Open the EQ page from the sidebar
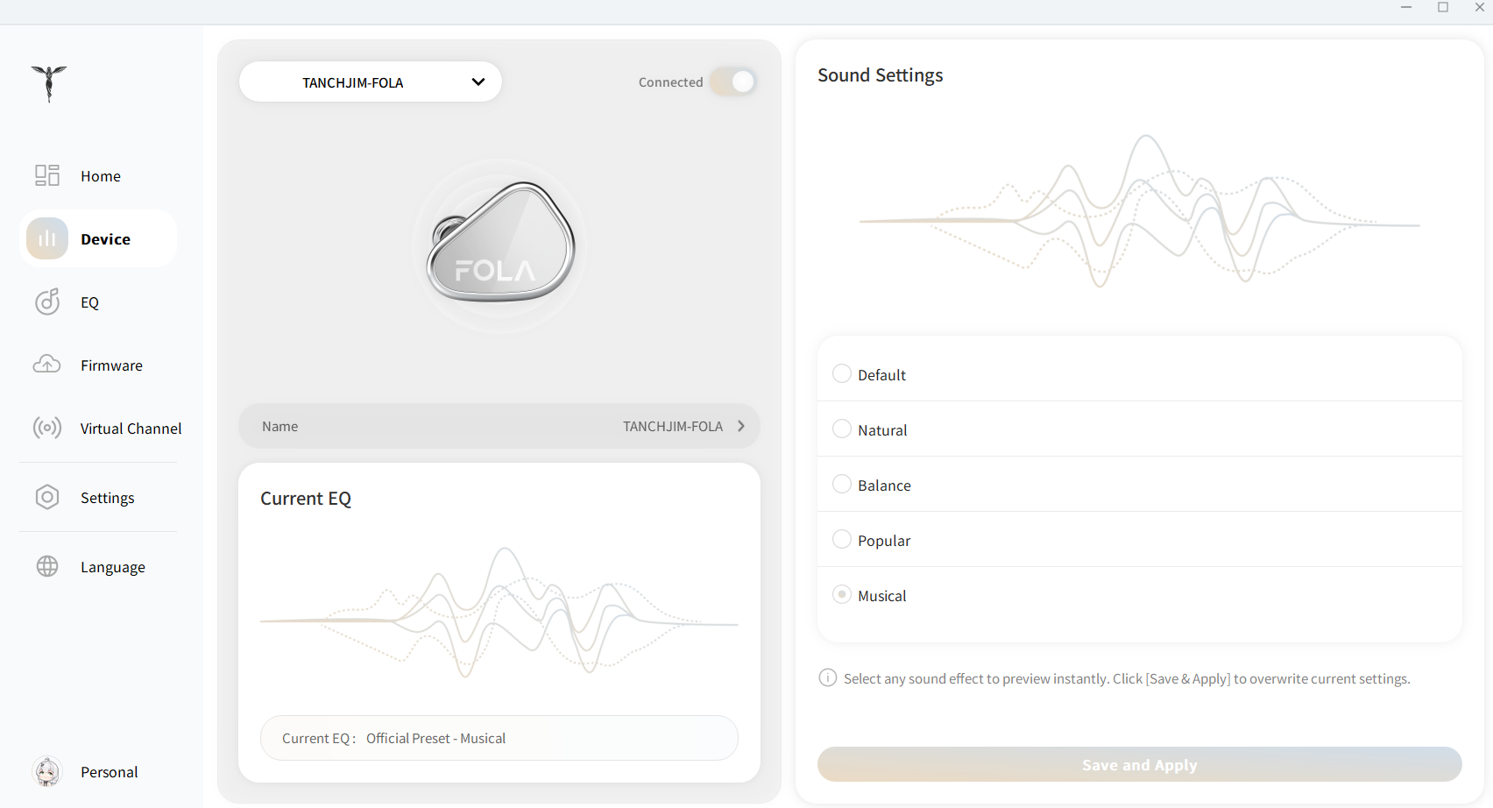The width and height of the screenshot is (1493, 808). click(x=89, y=301)
